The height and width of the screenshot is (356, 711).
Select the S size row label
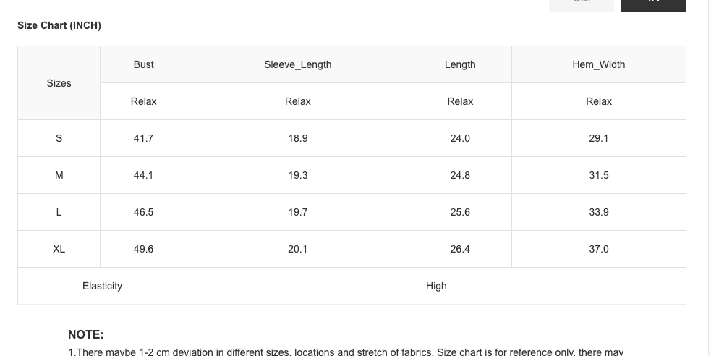(59, 138)
